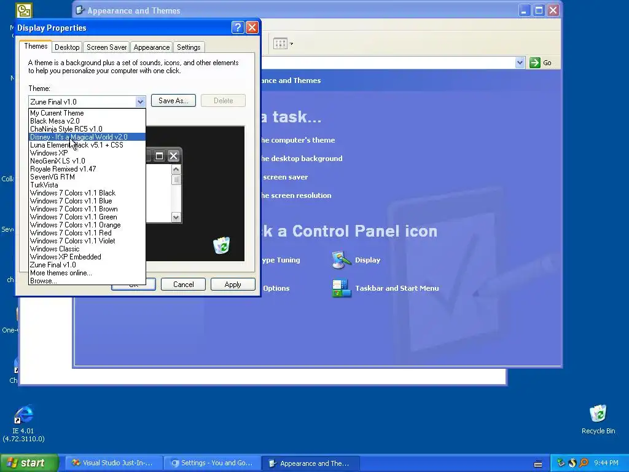Select SevenVG RTM theme
This screenshot has height=472, width=629.
(87, 177)
